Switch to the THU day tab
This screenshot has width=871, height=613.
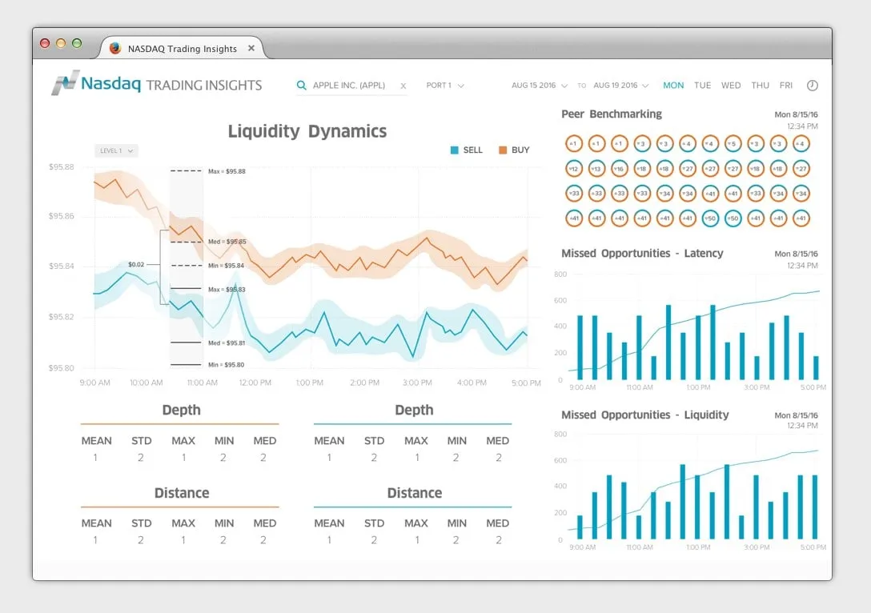tap(761, 86)
